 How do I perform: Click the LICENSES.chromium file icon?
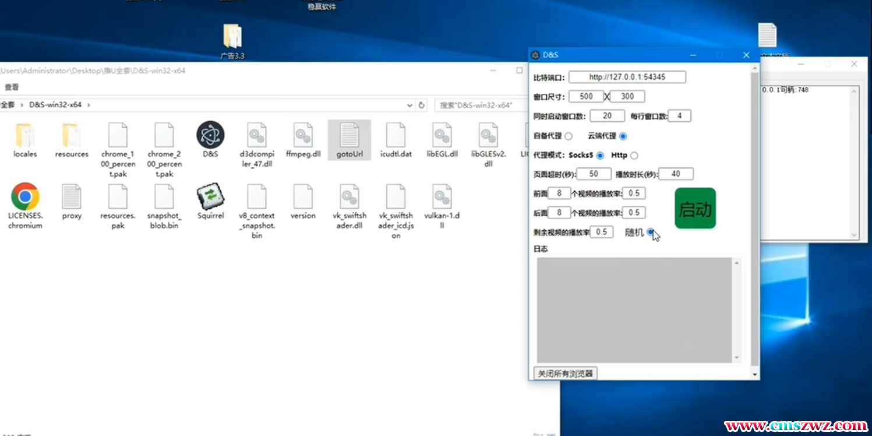(x=25, y=197)
